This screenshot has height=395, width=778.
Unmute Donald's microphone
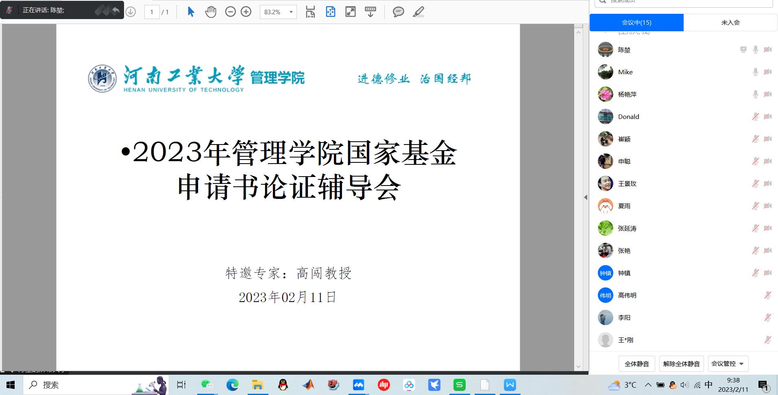coord(755,117)
